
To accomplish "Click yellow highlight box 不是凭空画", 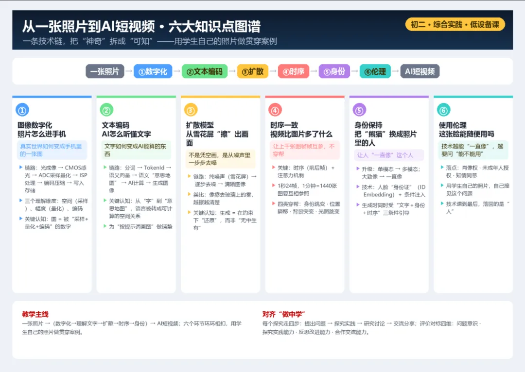I will 221,159.
